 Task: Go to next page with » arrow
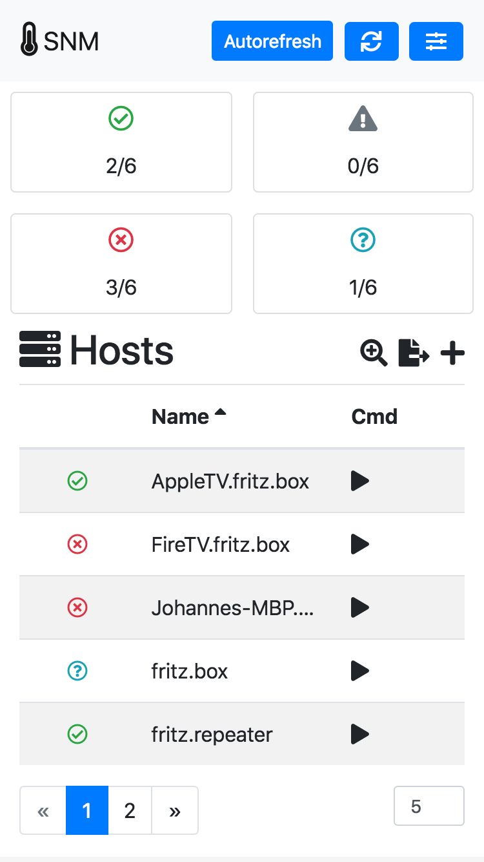coord(175,810)
